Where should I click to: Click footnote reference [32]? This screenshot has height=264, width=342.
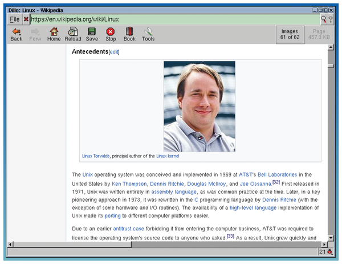coord(276,182)
